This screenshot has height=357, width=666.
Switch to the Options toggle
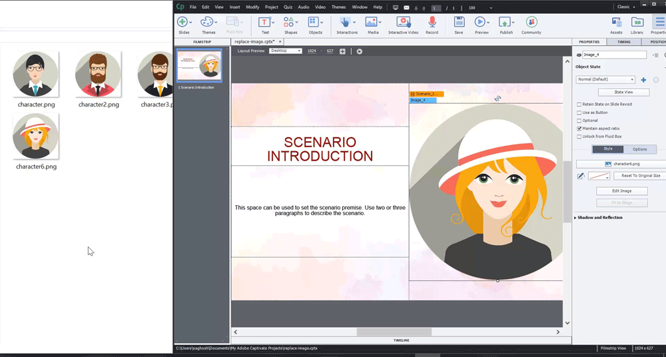(x=639, y=149)
